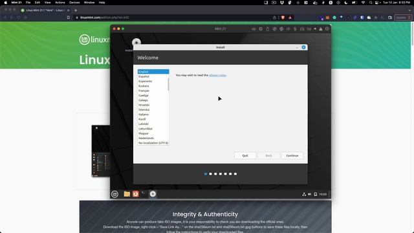Viewport: 414px width, 233px height.
Task: Open the Dropbox icon in macOS menu bar
Action: pos(282,3)
